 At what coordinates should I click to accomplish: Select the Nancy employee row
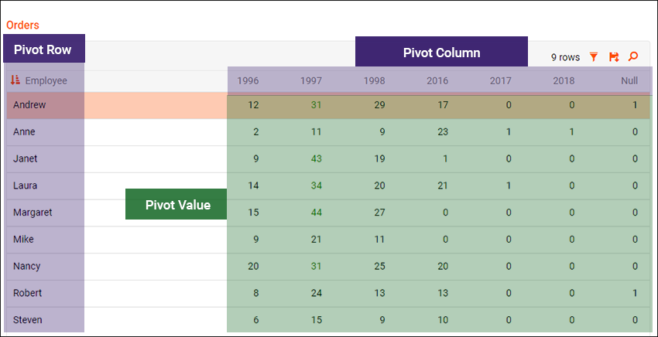[328, 266]
